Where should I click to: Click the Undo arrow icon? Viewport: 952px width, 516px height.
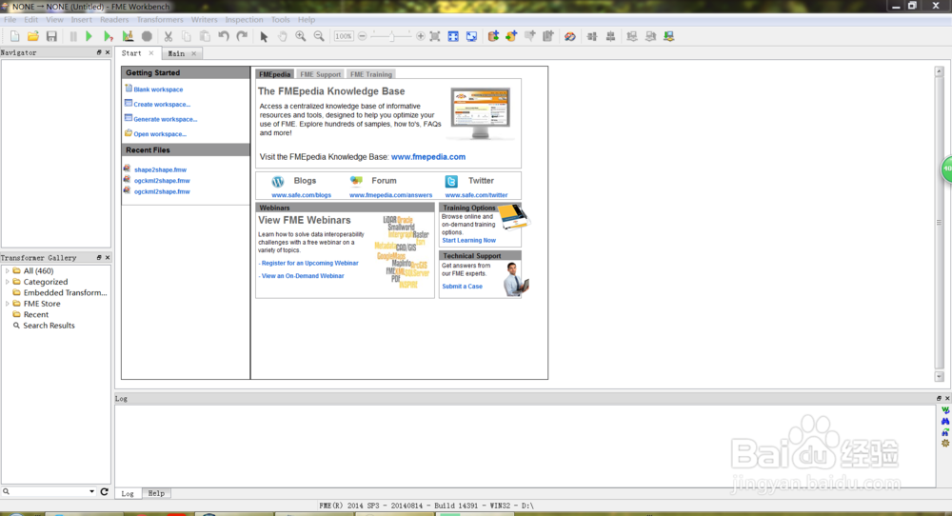224,36
